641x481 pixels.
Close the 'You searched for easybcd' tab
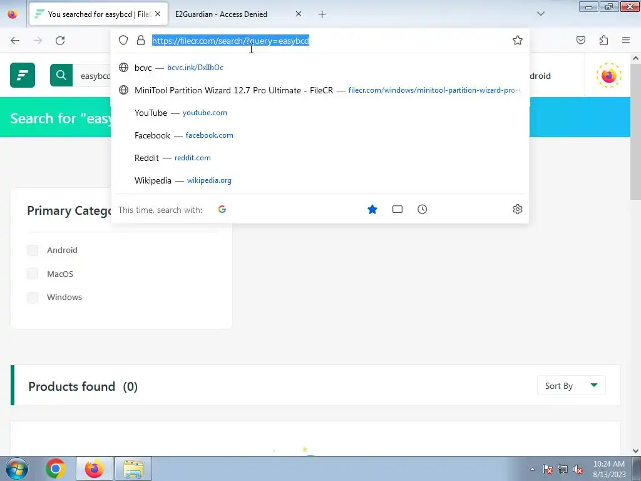click(x=158, y=14)
